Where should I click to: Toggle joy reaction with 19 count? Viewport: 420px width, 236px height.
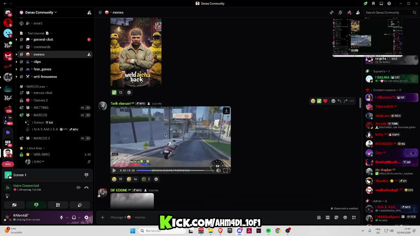pyautogui.click(x=117, y=179)
